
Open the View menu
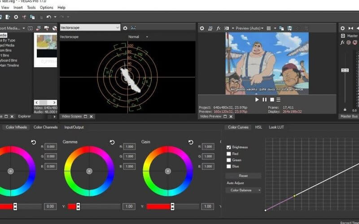(5, 8)
